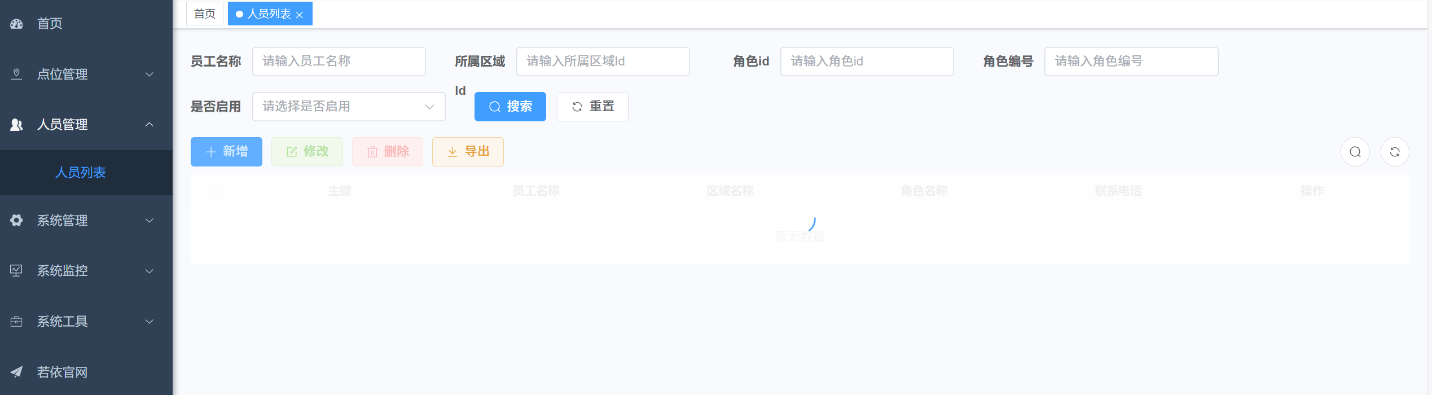Click the toolbox icon for 系统工具
The height and width of the screenshot is (395, 1432).
(x=16, y=322)
